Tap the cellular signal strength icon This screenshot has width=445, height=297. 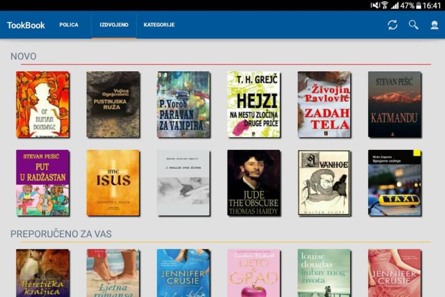point(395,5)
